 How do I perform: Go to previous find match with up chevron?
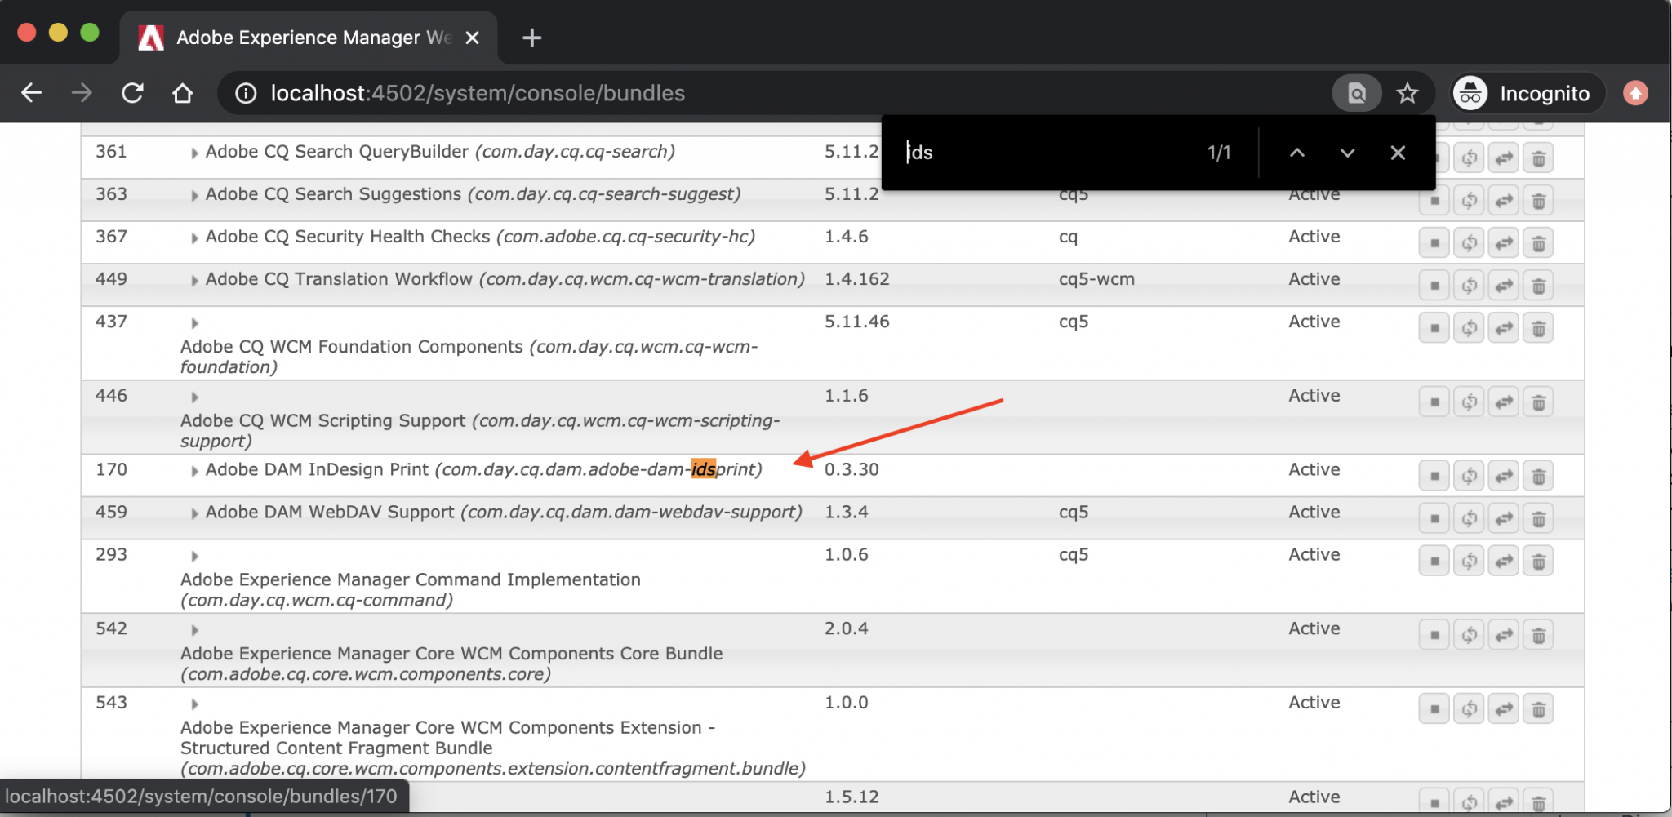point(1296,153)
